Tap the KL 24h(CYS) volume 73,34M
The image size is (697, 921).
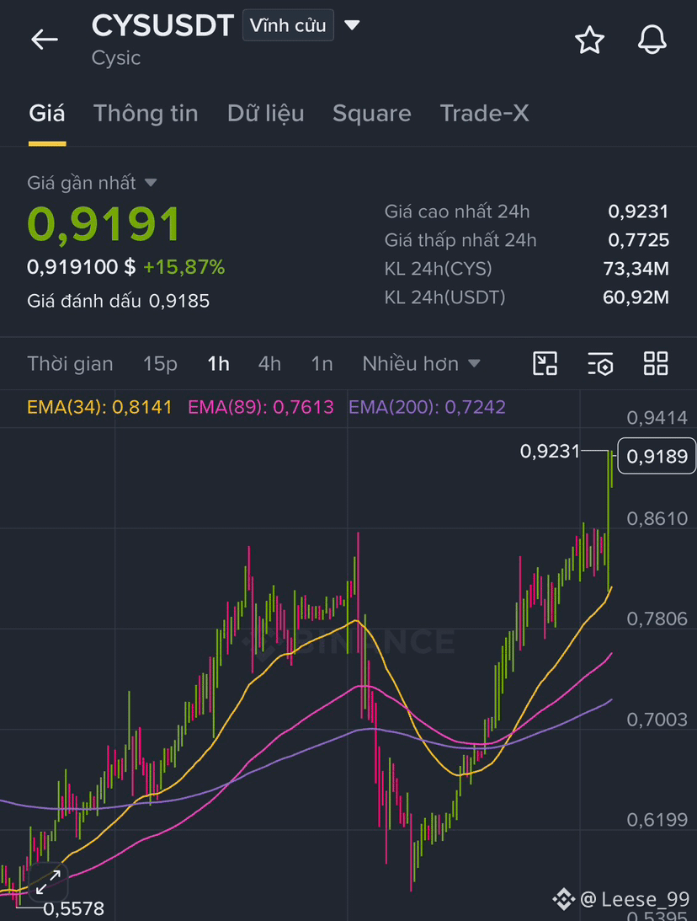click(636, 269)
